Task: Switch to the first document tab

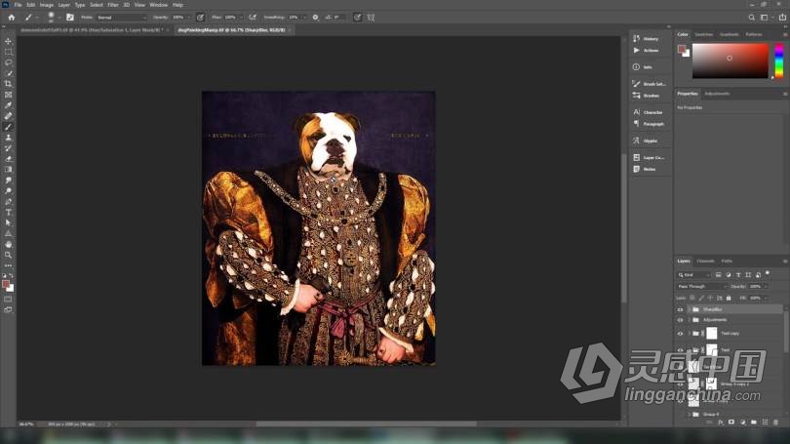Action: pos(92,30)
